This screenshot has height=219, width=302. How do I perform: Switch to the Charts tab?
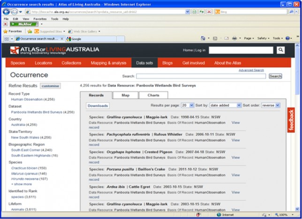tap(153, 95)
